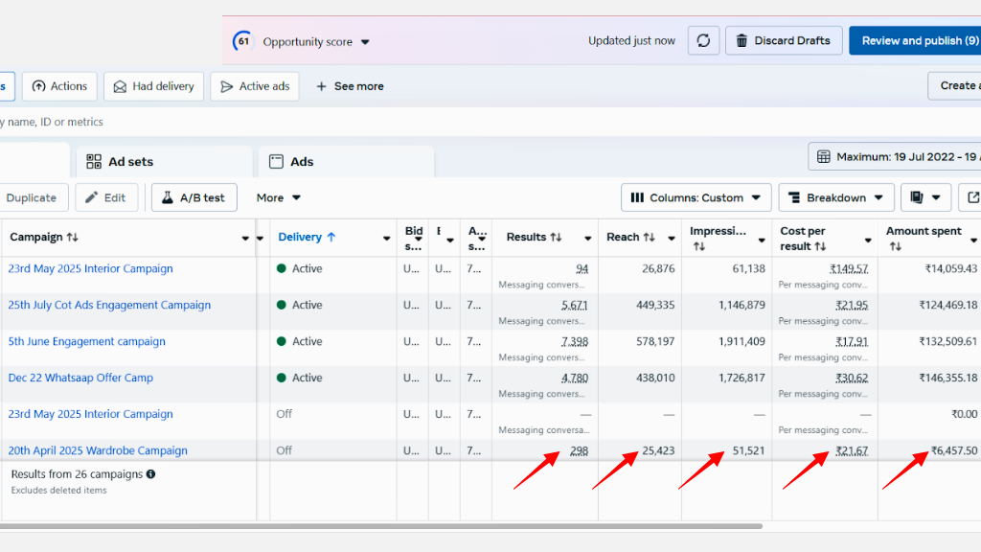This screenshot has width=981, height=552.
Task: Click the Bid strategy column header
Action: 413,238
